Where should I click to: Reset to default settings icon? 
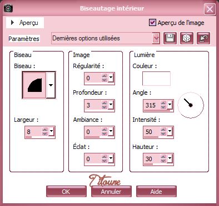[x=203, y=38]
